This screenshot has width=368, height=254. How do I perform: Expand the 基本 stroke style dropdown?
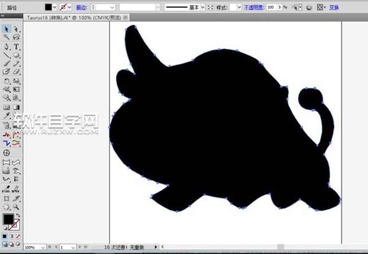coord(203,7)
